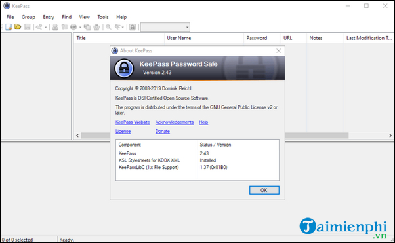This screenshot has width=395, height=243.
Task: Click the URL column header
Action: tap(293, 38)
